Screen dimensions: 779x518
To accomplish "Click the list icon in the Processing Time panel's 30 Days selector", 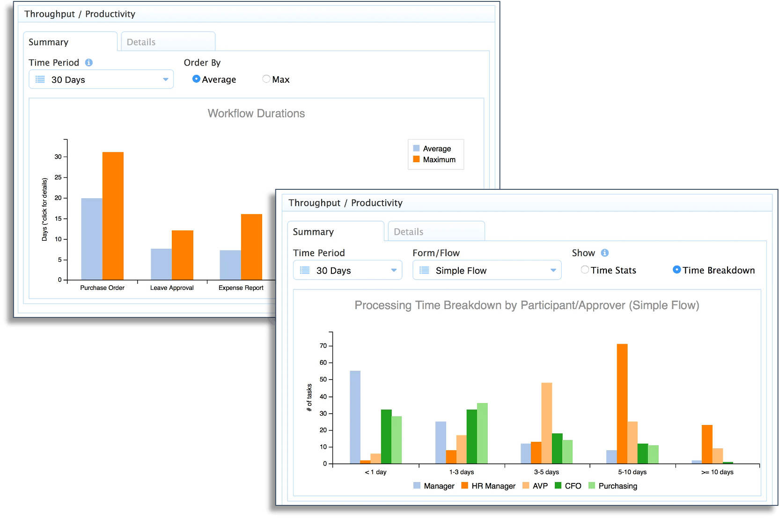I will (304, 270).
